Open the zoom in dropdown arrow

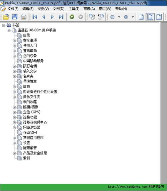point(133,17)
